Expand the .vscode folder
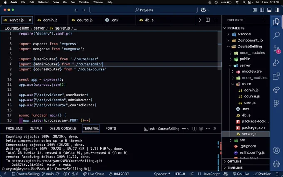Screen dimensions: 283x177 pos(228,34)
